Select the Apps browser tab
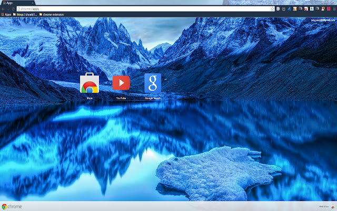 point(17,3)
